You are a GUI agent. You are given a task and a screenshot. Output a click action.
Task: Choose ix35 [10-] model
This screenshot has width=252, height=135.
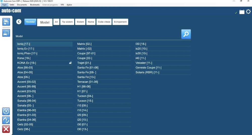163,53
